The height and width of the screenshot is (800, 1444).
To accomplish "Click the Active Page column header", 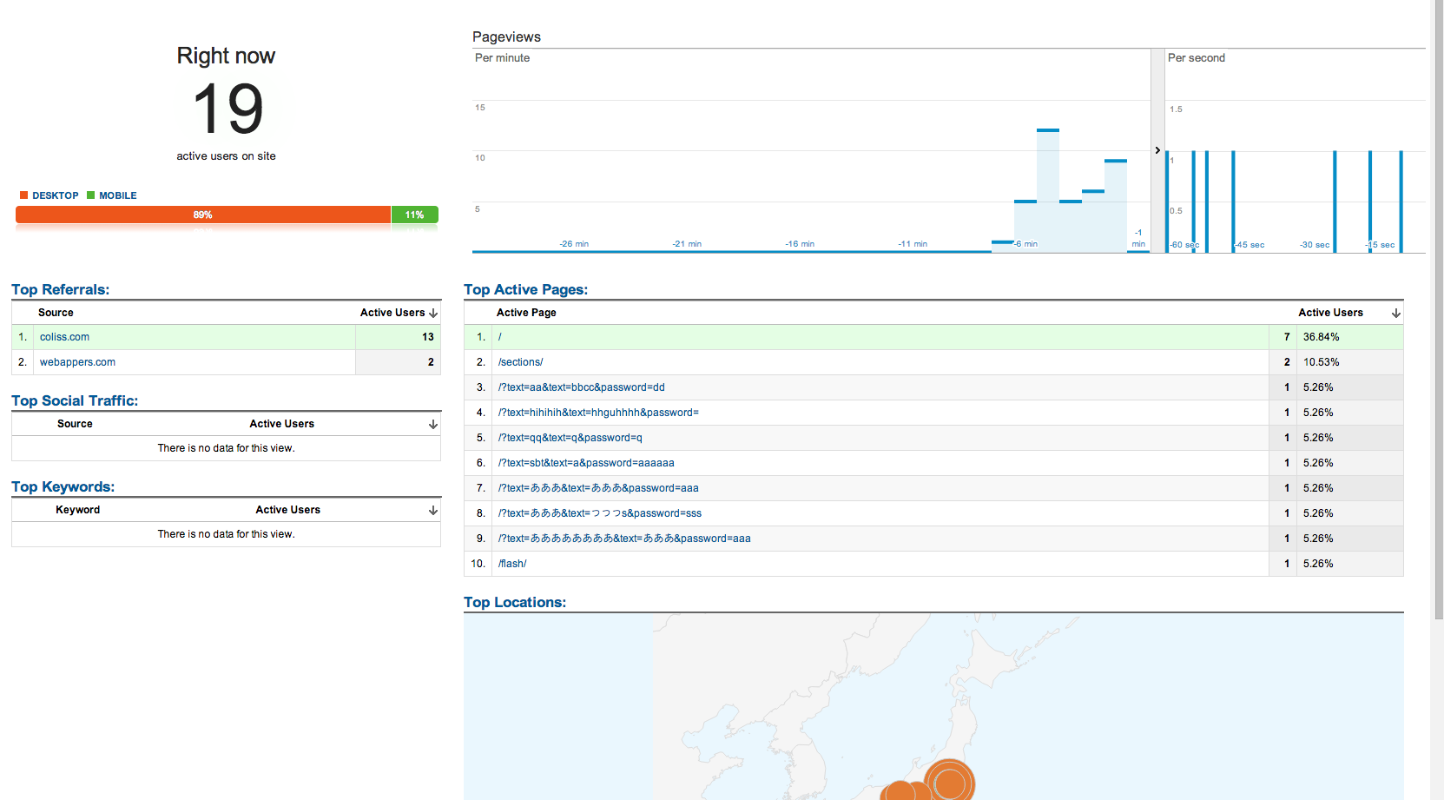I will tap(526, 313).
